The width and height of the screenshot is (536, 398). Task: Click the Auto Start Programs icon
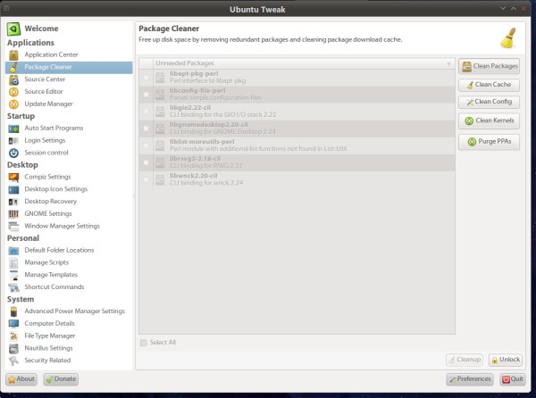click(13, 129)
